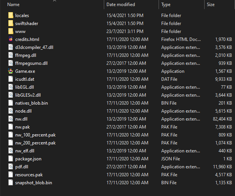Screen dimensions: 235x196
Task: Select the snapshot_blob.bin file name
Action: pos(33,183)
